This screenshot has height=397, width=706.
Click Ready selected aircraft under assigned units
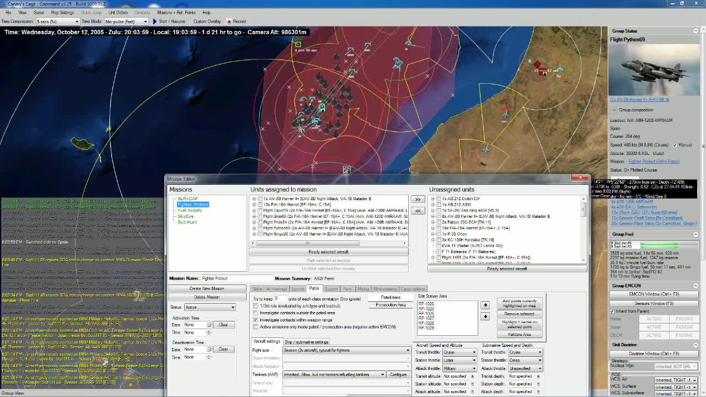(328, 252)
